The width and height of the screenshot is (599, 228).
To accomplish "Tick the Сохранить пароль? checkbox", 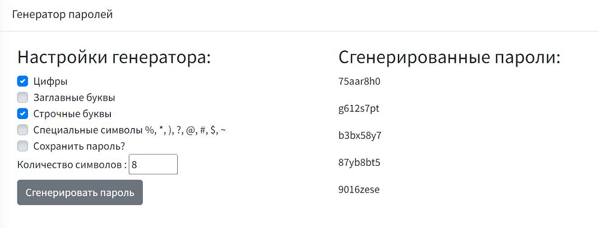I will click(x=22, y=146).
